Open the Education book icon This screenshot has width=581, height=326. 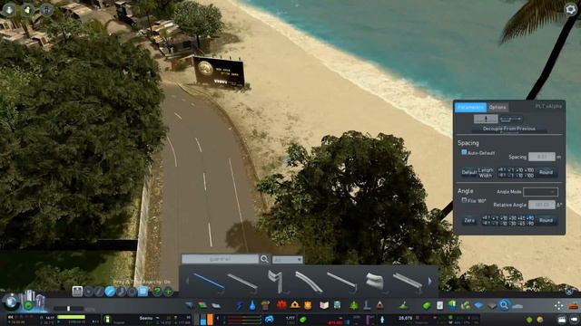(324, 305)
